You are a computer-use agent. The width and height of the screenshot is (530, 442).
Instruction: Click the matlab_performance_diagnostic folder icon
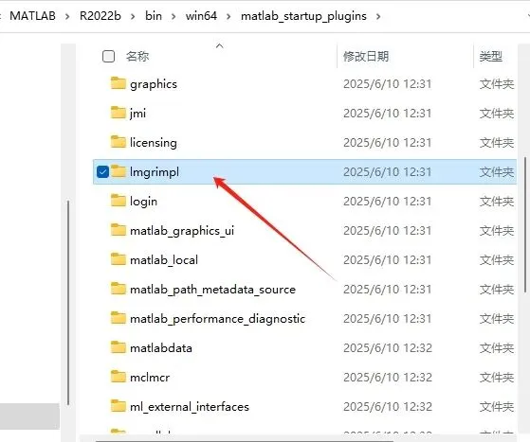pyautogui.click(x=119, y=318)
